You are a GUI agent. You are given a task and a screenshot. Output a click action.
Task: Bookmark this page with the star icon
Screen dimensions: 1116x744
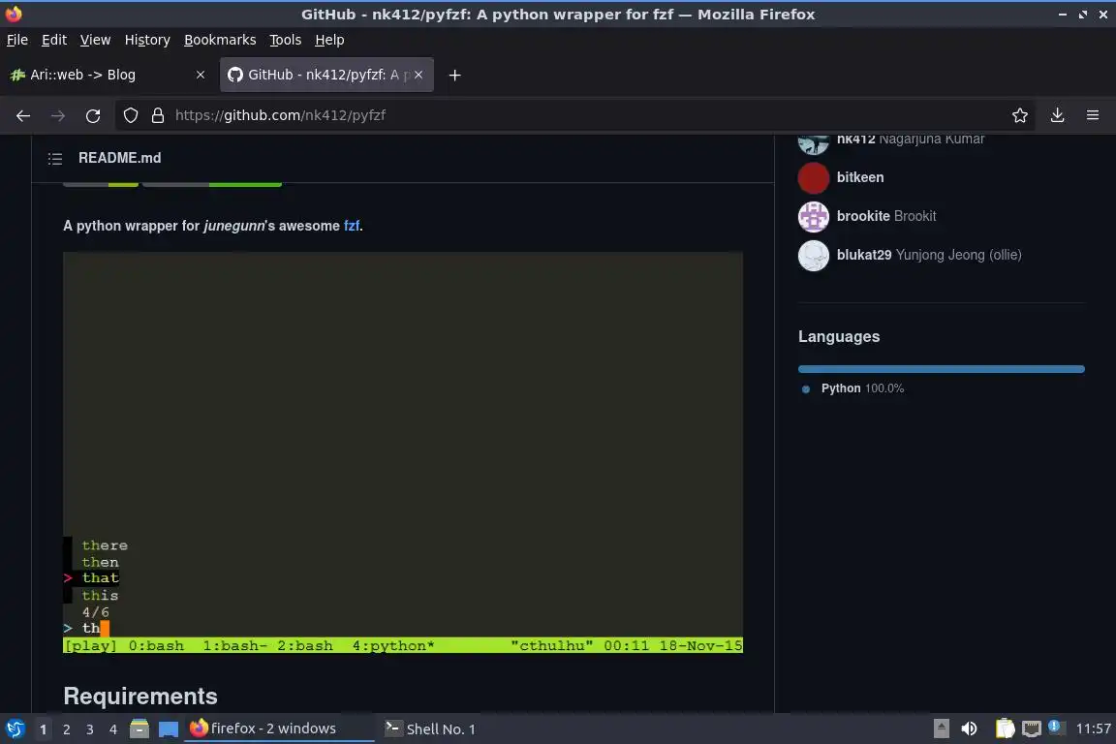click(x=1020, y=115)
